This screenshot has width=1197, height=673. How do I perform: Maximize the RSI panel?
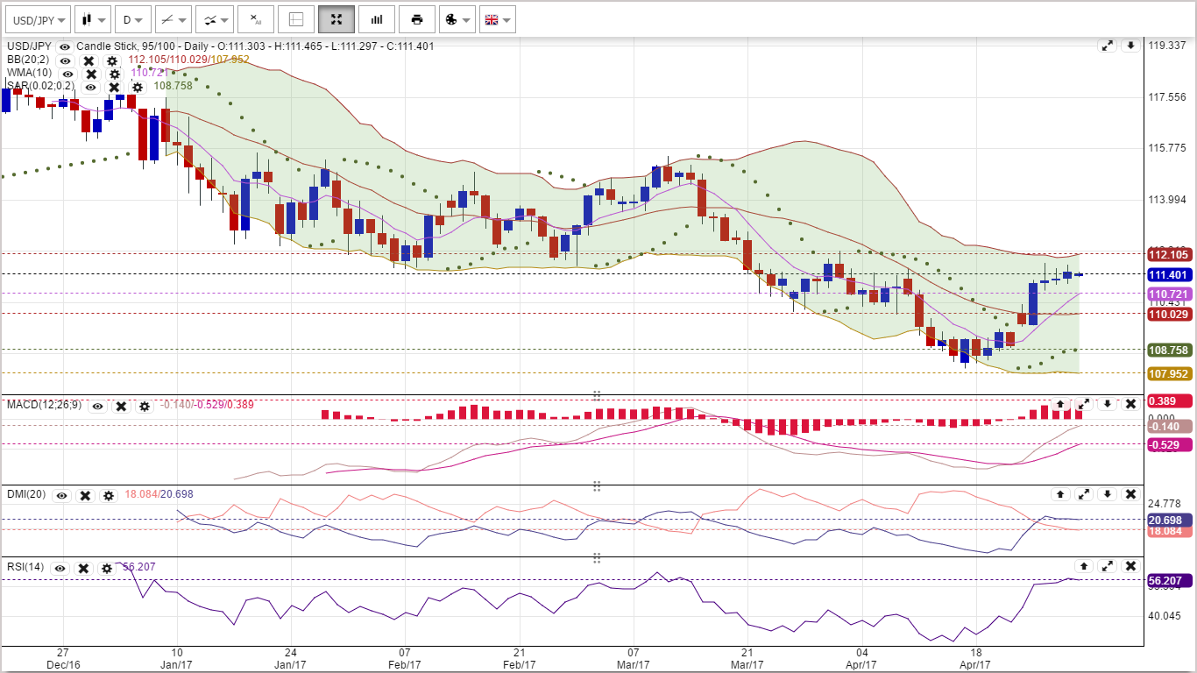coord(1108,566)
